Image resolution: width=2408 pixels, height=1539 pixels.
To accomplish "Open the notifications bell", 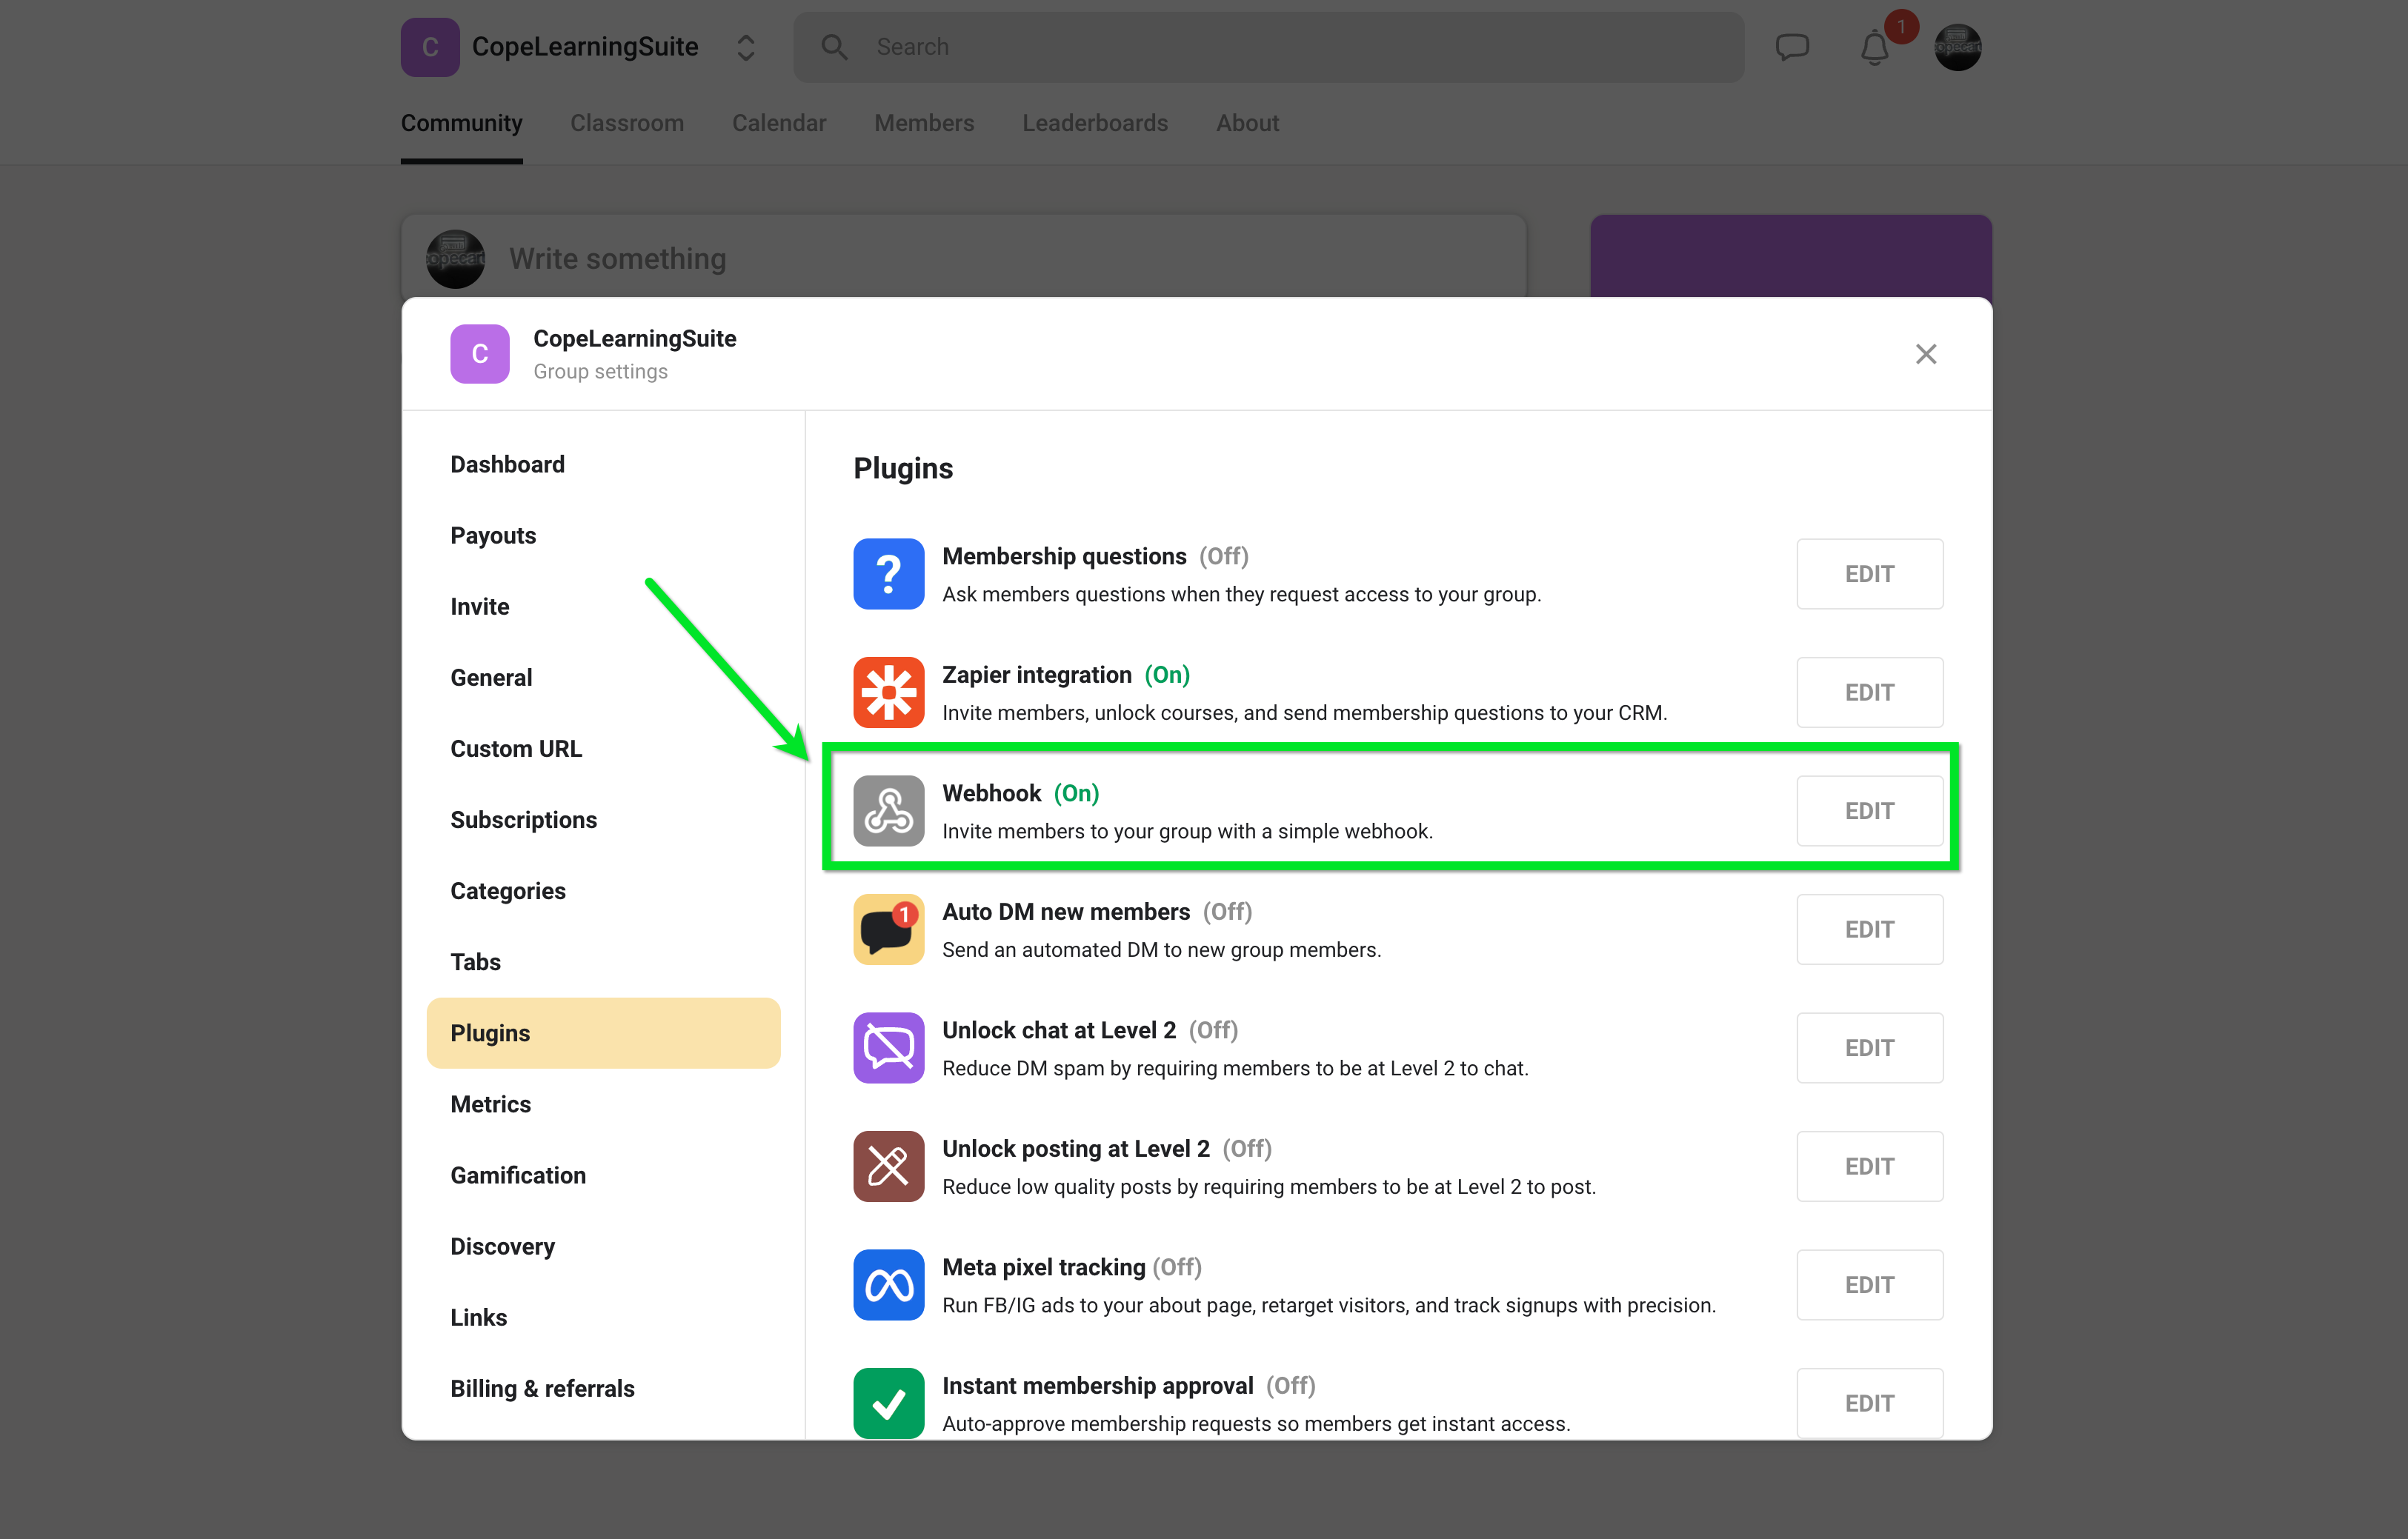I will pyautogui.click(x=1874, y=47).
